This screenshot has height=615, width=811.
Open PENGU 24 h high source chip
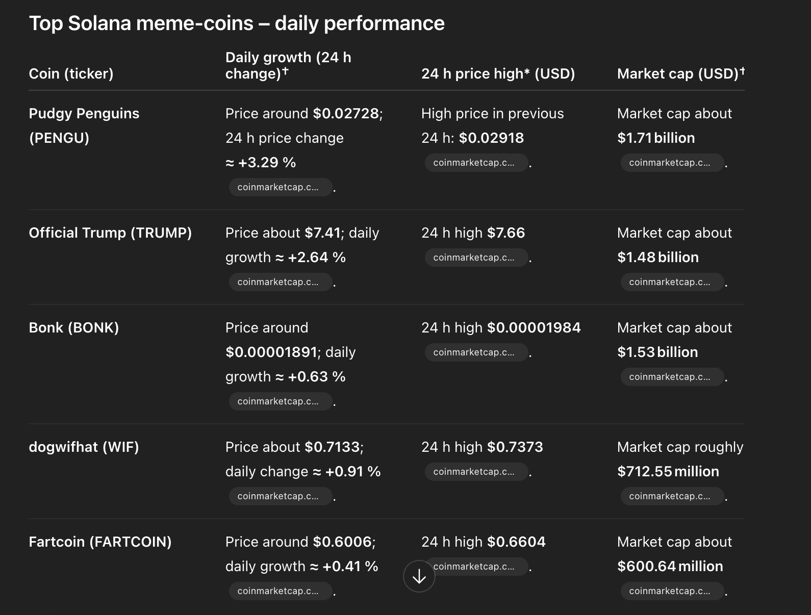[476, 163]
